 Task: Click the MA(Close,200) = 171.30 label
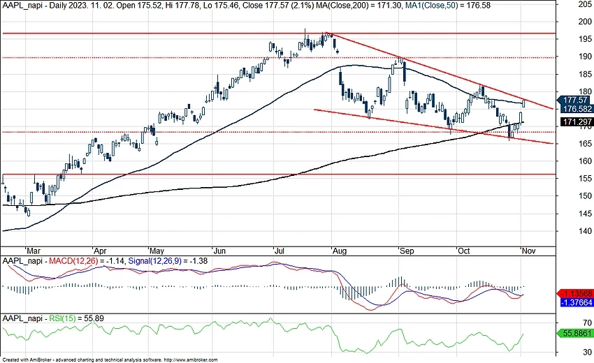click(x=358, y=6)
